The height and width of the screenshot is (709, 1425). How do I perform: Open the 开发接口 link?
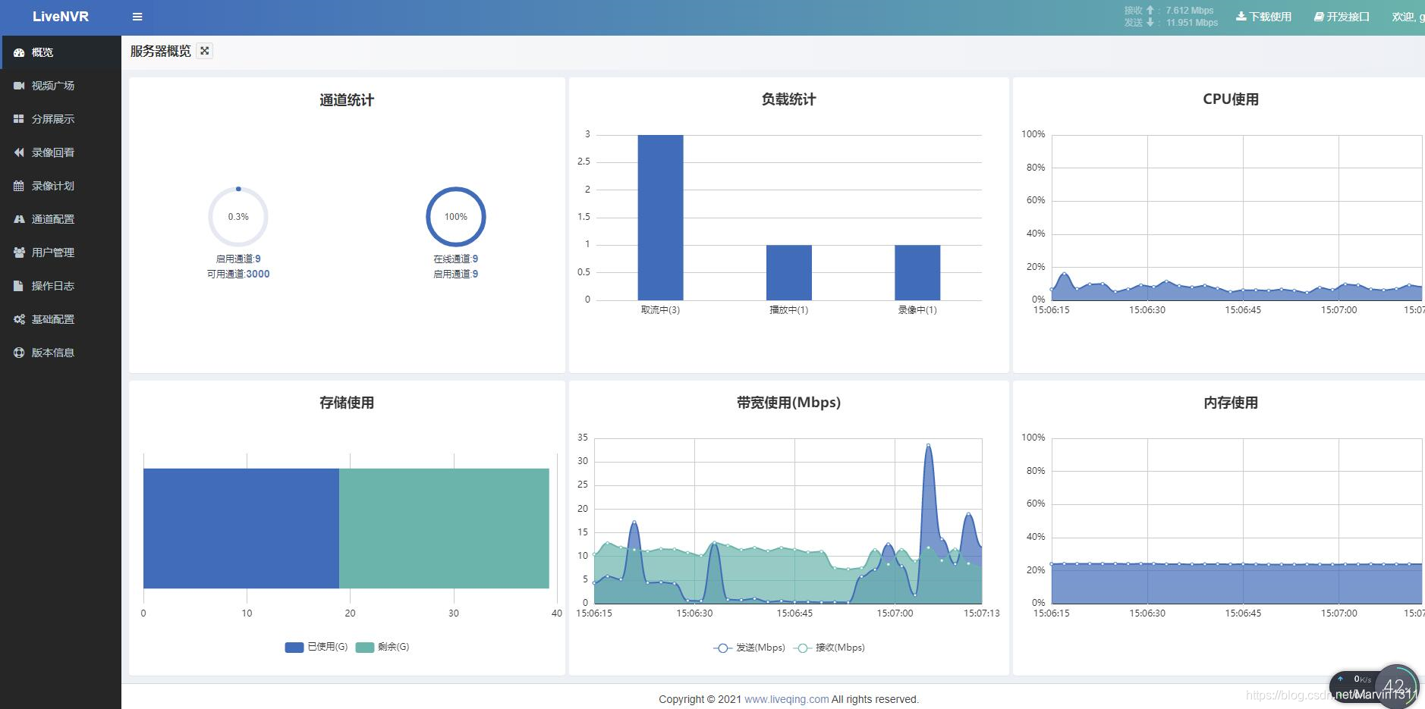[1342, 17]
